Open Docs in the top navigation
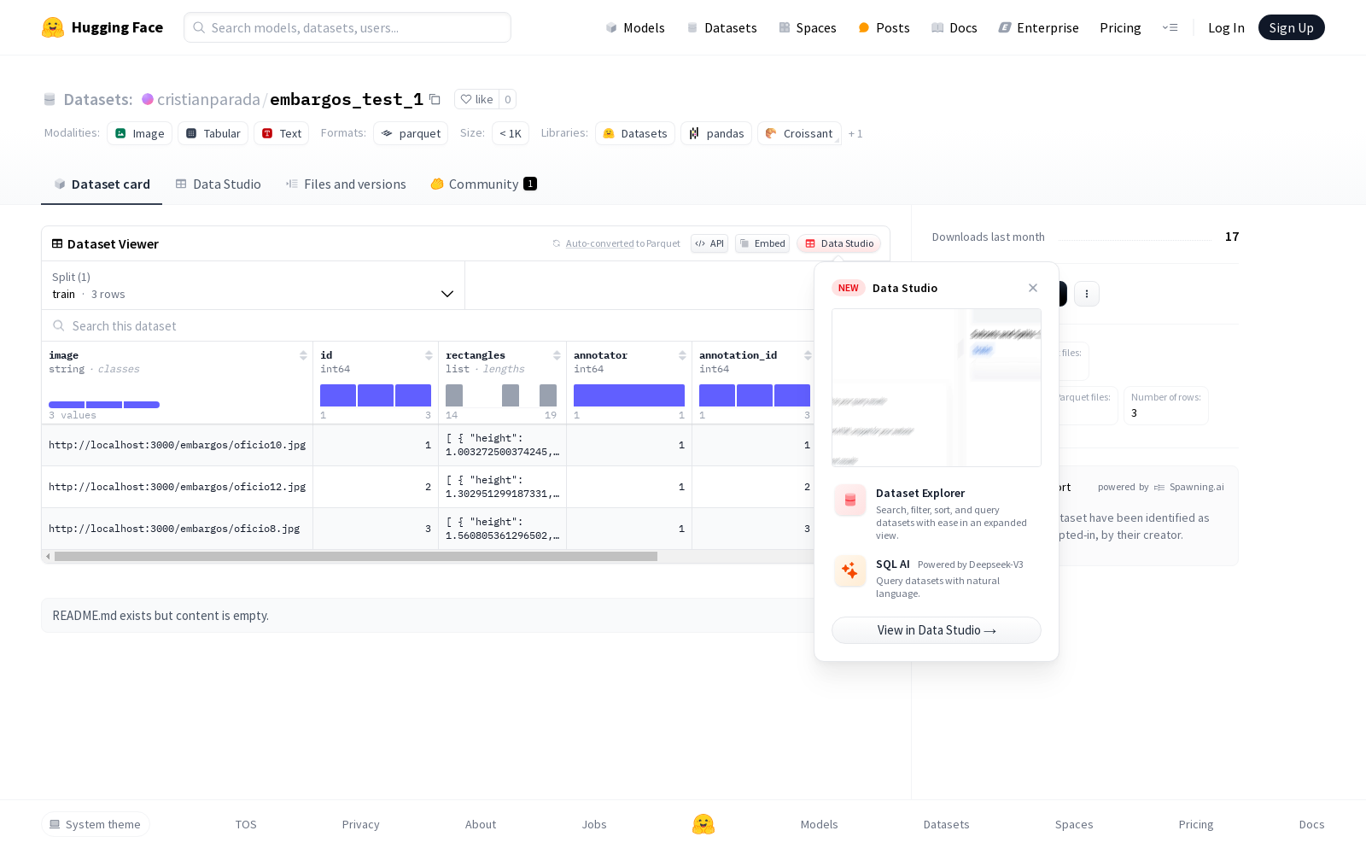 (x=954, y=27)
